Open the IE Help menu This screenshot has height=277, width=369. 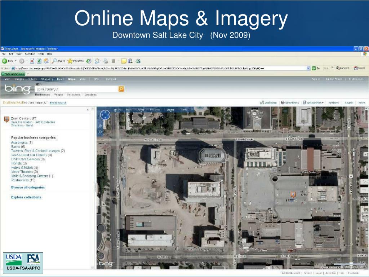tap(49, 54)
